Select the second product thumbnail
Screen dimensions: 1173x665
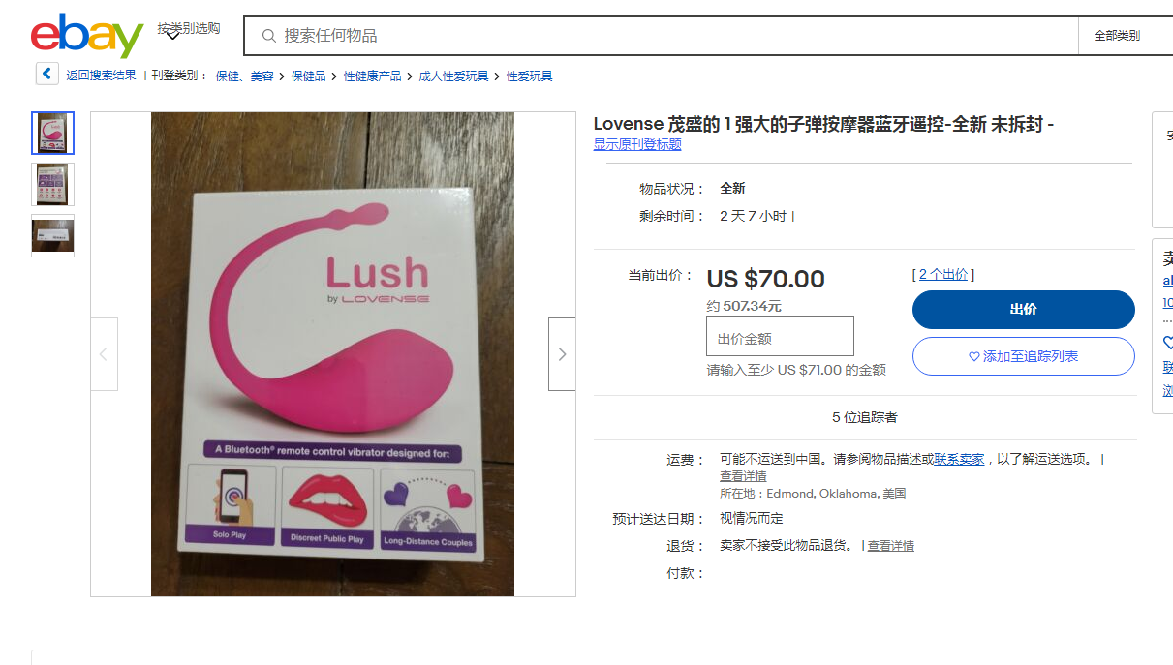(52, 184)
